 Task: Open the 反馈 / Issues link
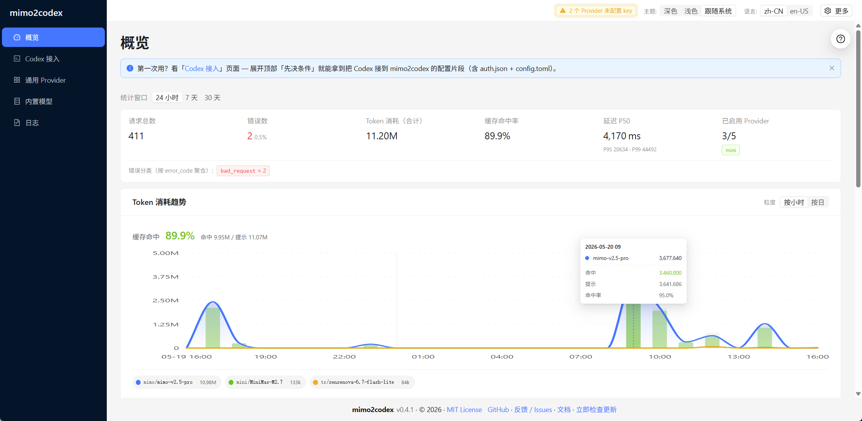click(x=533, y=409)
